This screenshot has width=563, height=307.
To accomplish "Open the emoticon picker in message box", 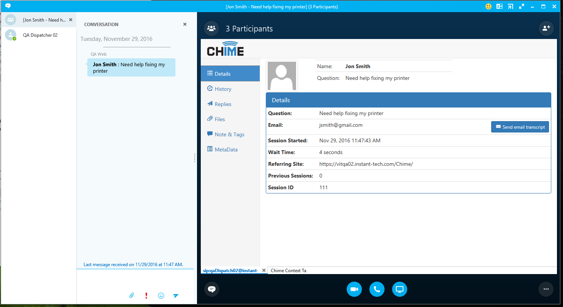I will (x=161, y=296).
